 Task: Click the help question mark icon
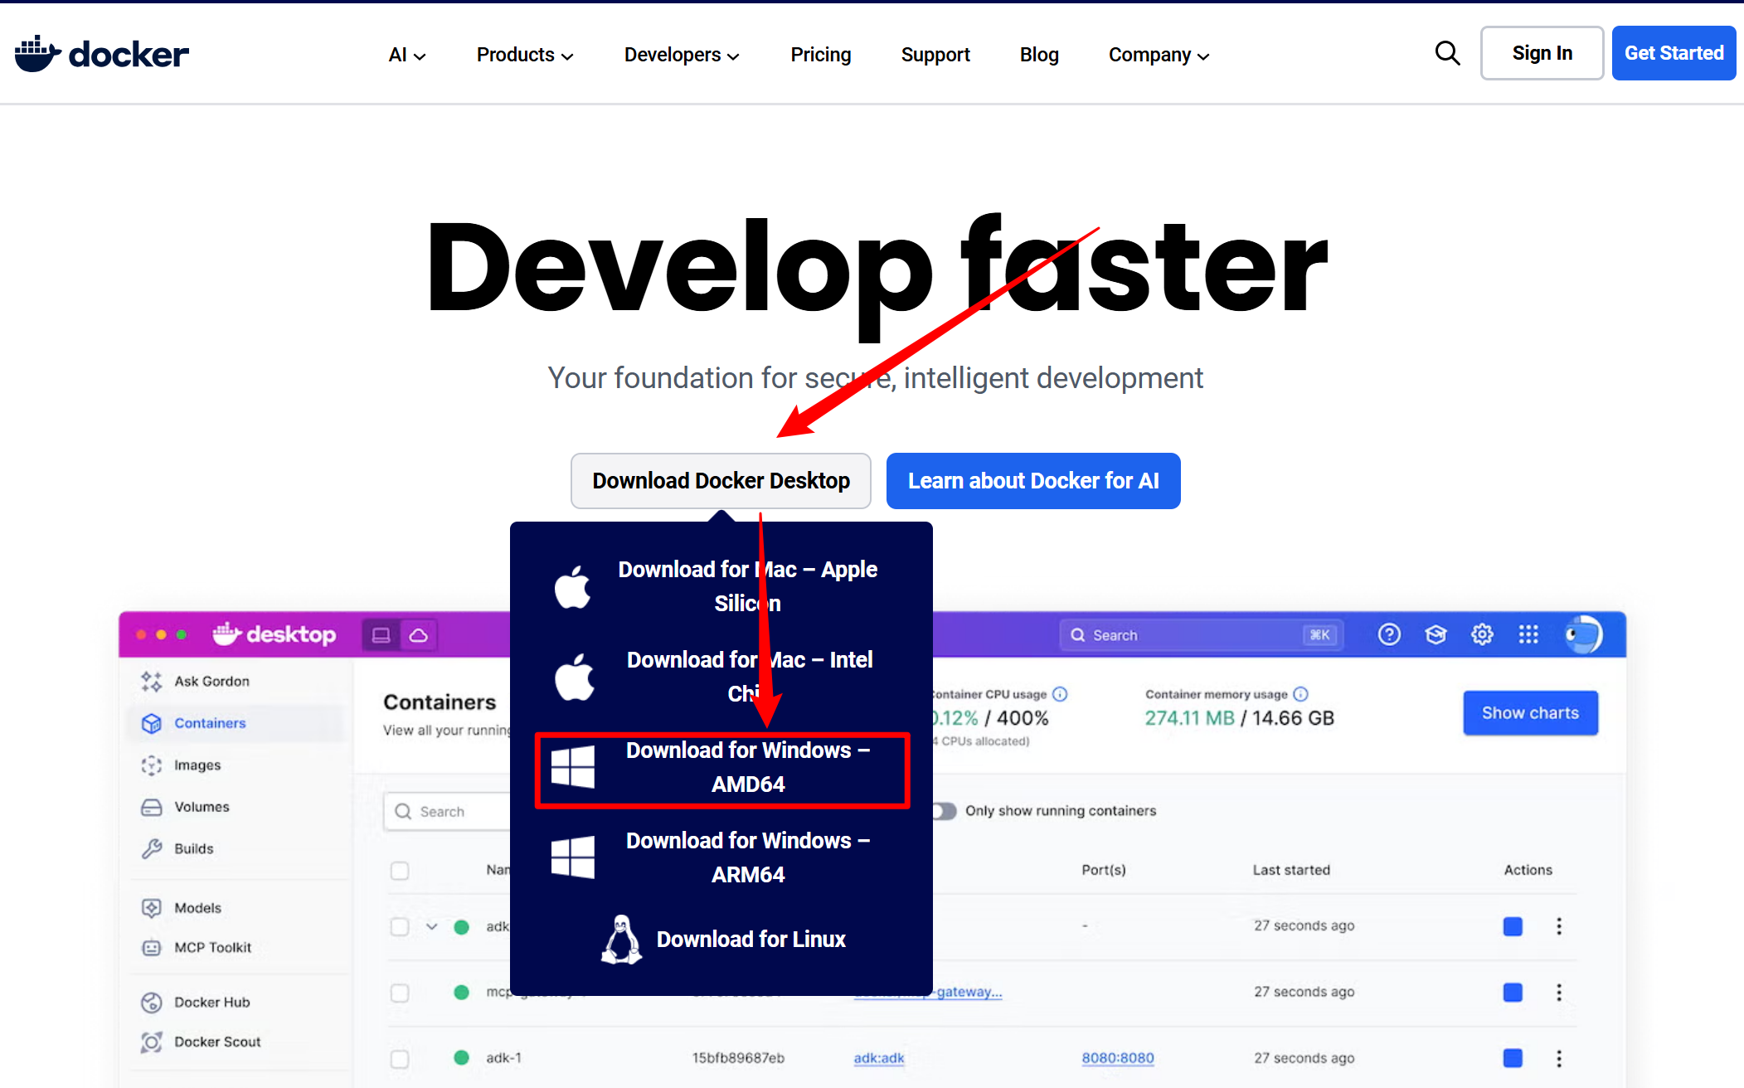(x=1389, y=635)
